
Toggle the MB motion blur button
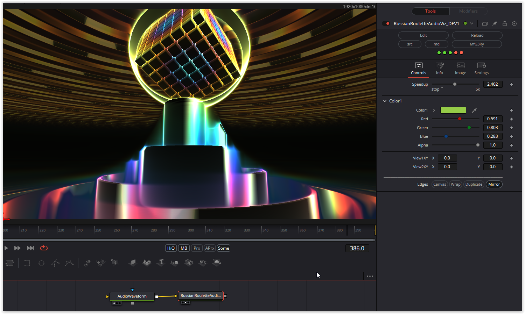184,248
